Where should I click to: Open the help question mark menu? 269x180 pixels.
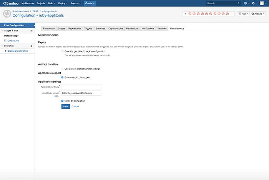pos(246,3)
